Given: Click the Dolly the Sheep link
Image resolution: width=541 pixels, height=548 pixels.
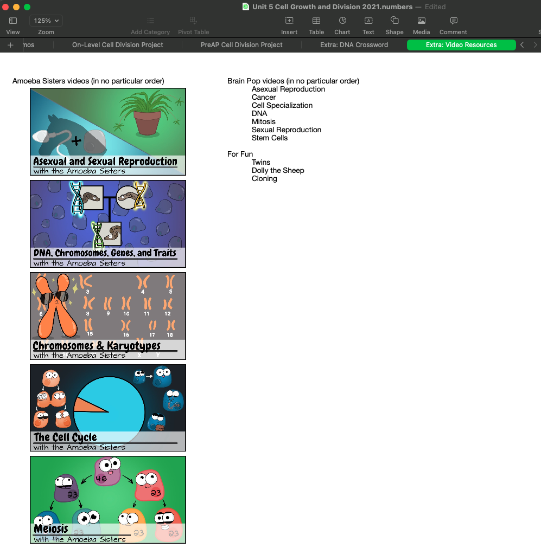Looking at the screenshot, I should [278, 171].
